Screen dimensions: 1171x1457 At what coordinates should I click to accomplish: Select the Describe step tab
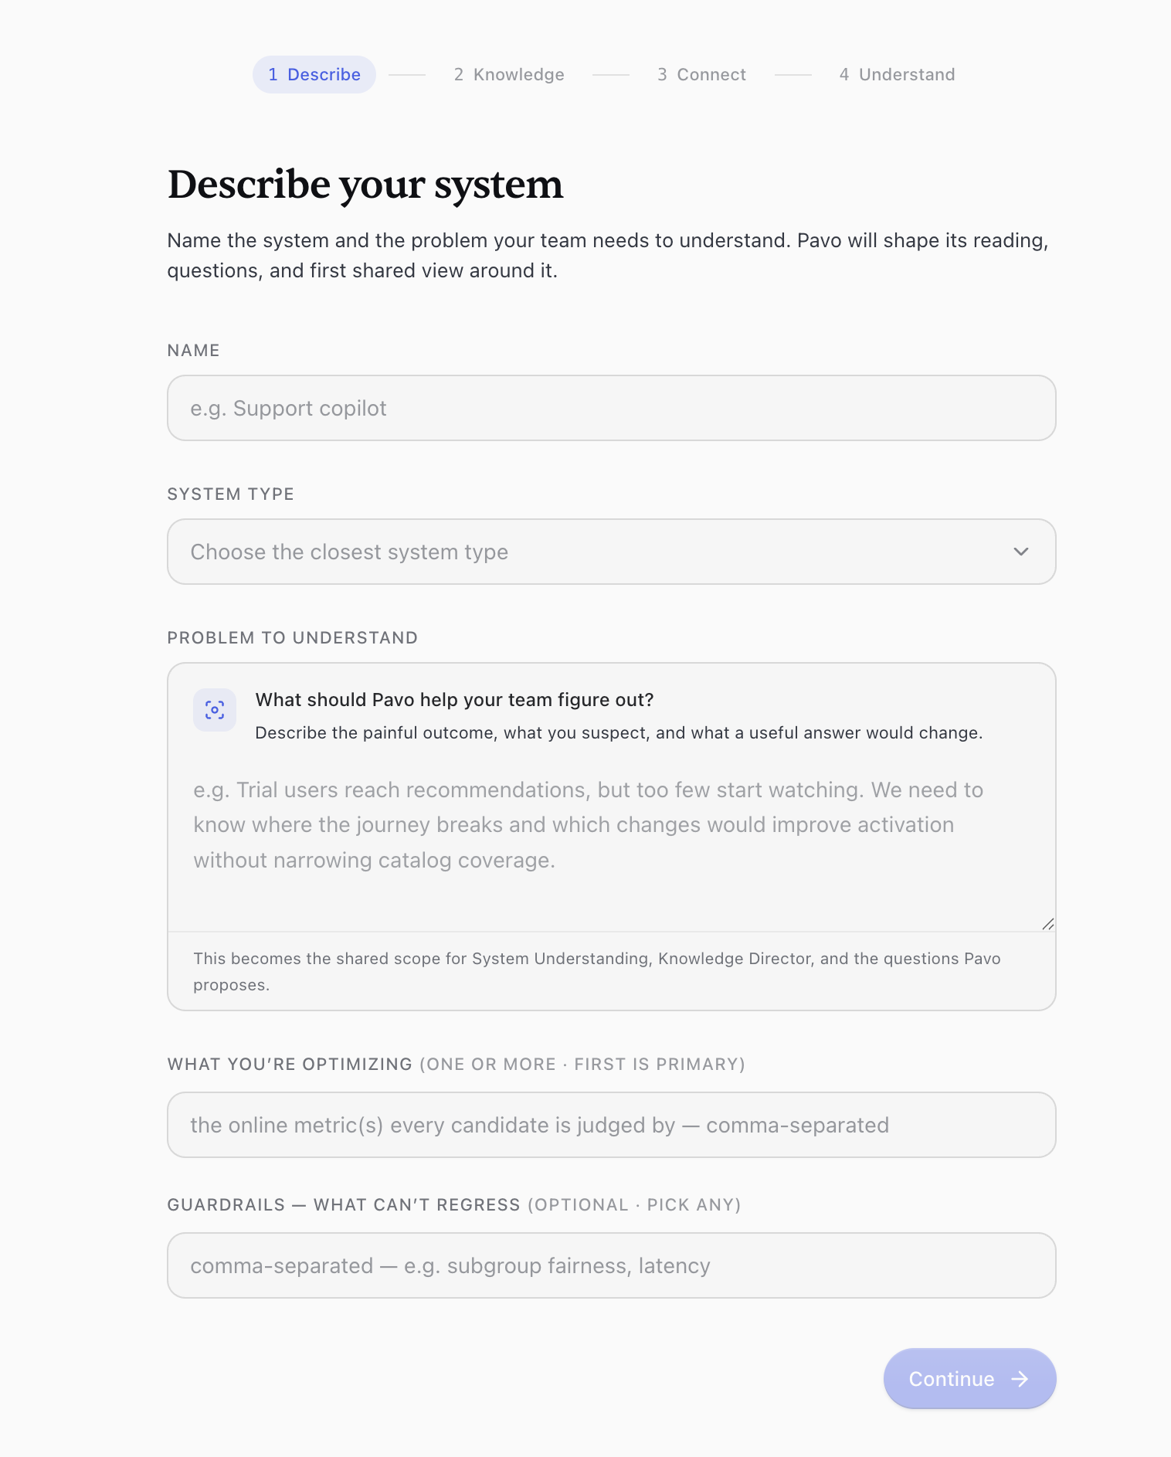(x=314, y=75)
